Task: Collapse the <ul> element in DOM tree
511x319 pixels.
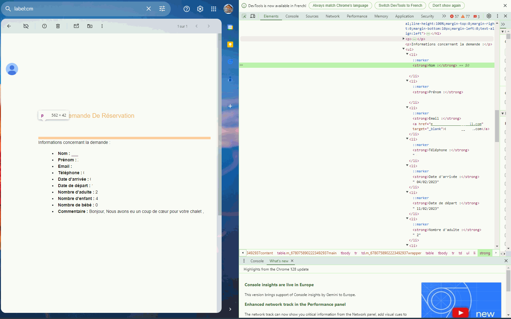Action: [x=403, y=49]
